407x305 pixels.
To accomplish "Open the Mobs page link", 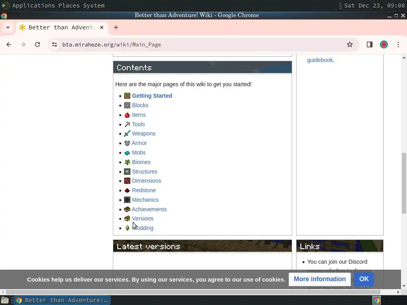I will pyautogui.click(x=139, y=153).
